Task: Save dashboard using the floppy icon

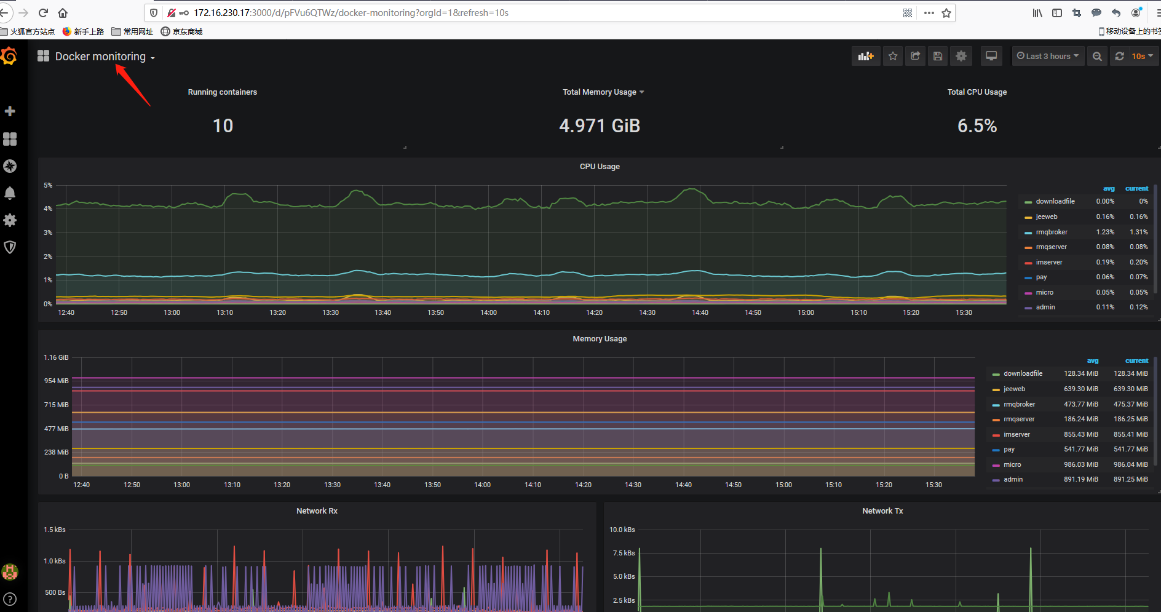Action: [938, 56]
